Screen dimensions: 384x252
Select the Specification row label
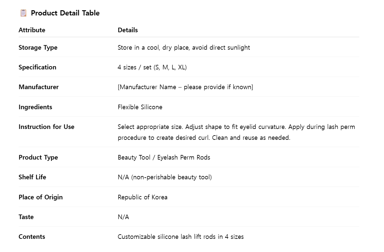tap(37, 67)
